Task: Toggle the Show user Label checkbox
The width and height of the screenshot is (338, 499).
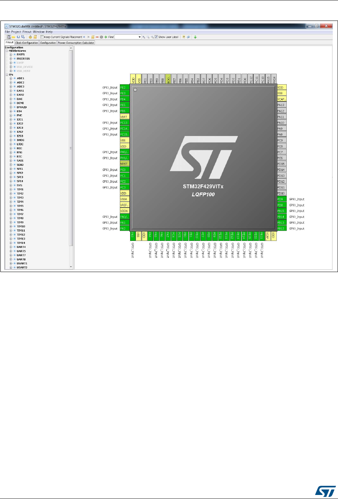Action: tap(157, 37)
